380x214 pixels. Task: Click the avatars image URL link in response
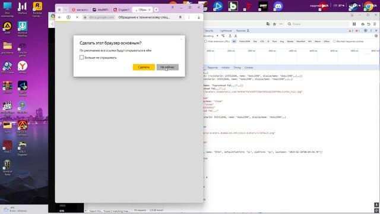coord(253,92)
